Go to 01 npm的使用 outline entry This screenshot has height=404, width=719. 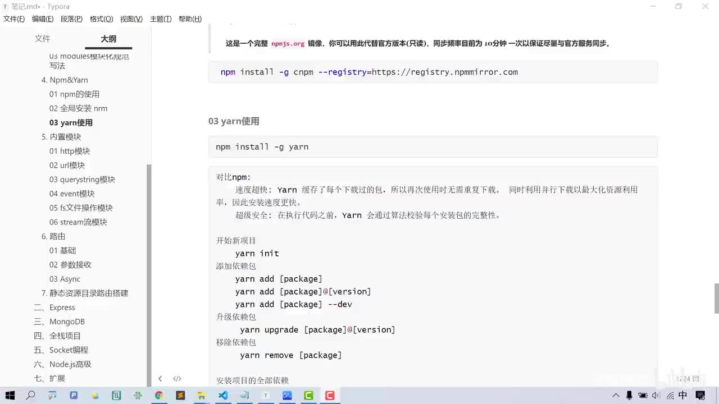(74, 94)
